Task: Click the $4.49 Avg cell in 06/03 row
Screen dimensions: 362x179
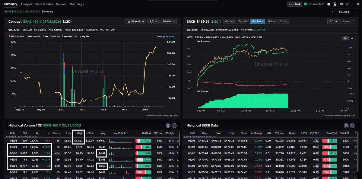Action: (x=101, y=153)
